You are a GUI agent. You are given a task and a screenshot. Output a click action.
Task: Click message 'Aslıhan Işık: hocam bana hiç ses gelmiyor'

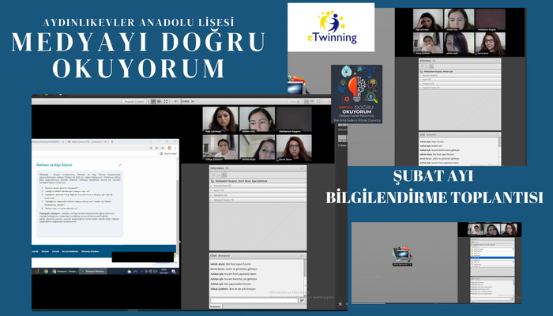234,279
